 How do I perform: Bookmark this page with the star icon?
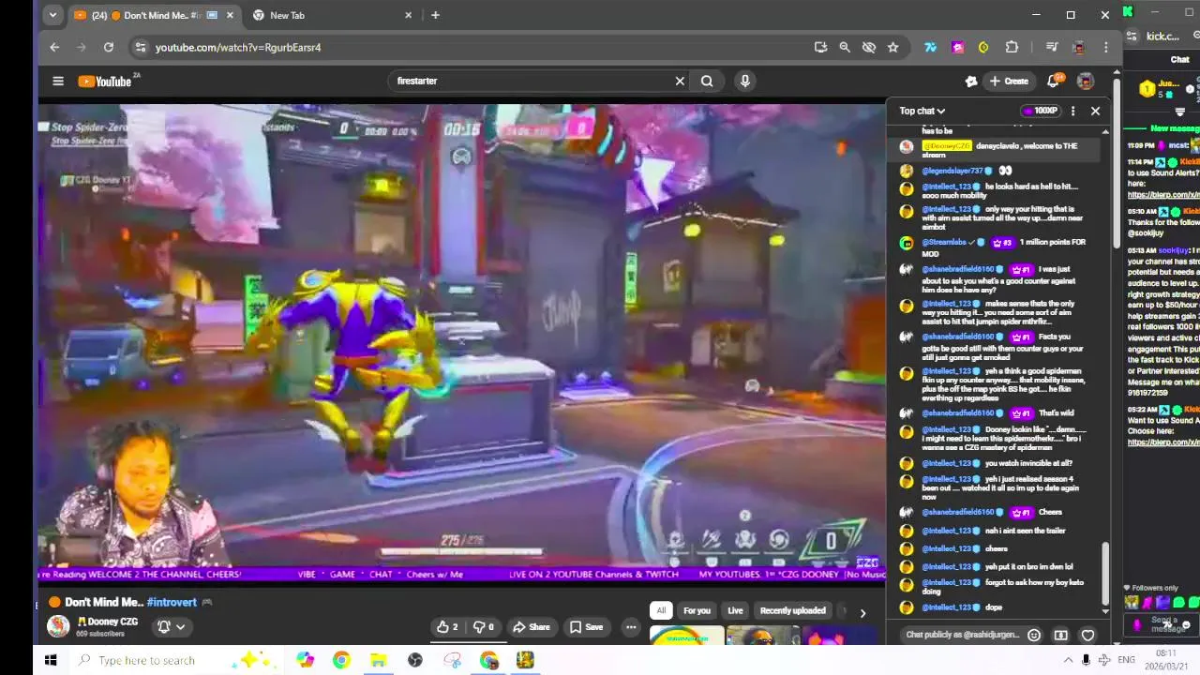point(892,47)
